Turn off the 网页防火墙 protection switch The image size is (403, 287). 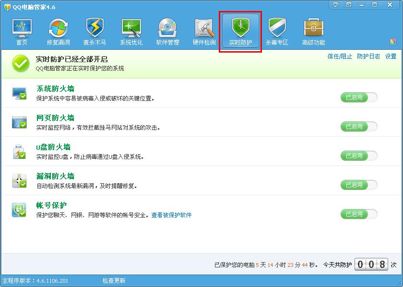pos(359,126)
